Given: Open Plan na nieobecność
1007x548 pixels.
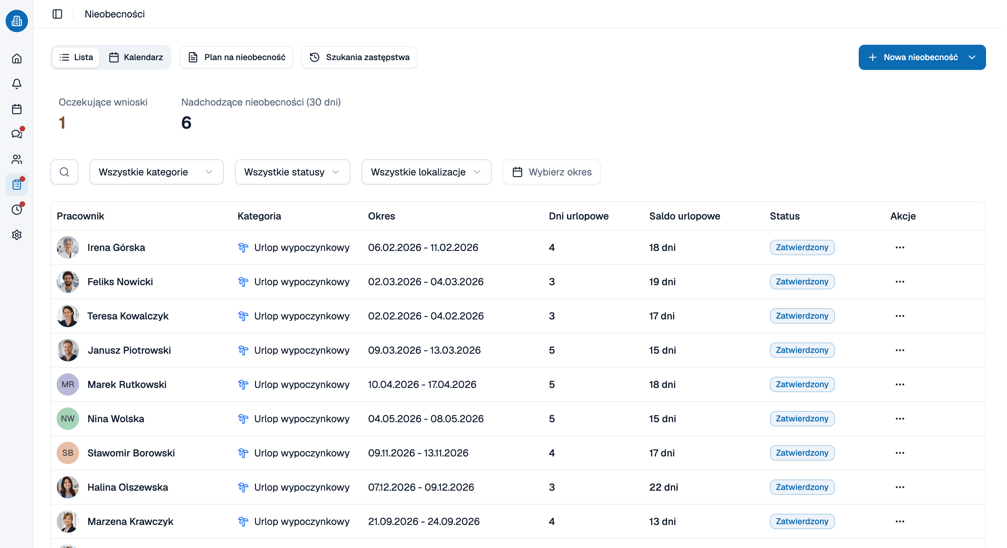Looking at the screenshot, I should point(236,57).
